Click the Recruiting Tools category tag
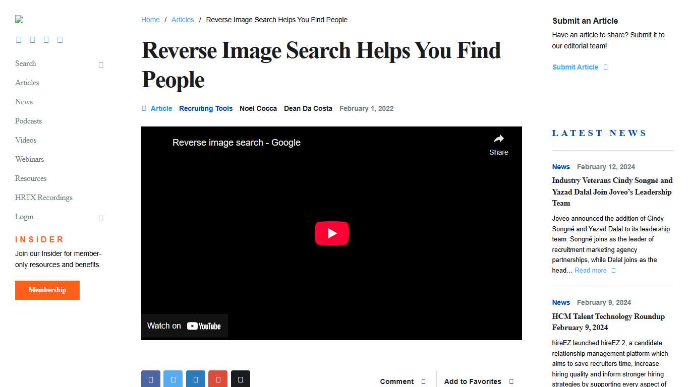 point(206,108)
